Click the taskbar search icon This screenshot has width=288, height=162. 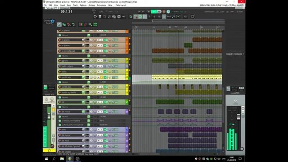click(54, 159)
